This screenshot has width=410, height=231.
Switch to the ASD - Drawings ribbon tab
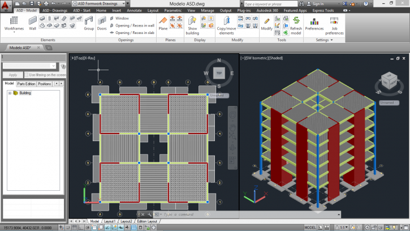click(x=55, y=10)
